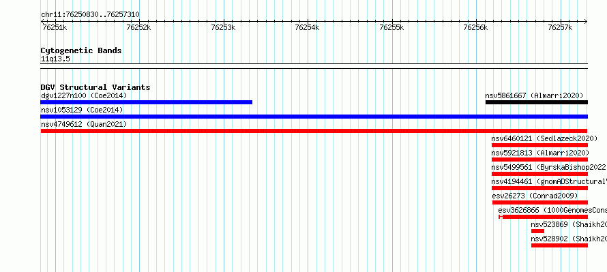Select the short red nsv523869 bar

tap(537, 231)
